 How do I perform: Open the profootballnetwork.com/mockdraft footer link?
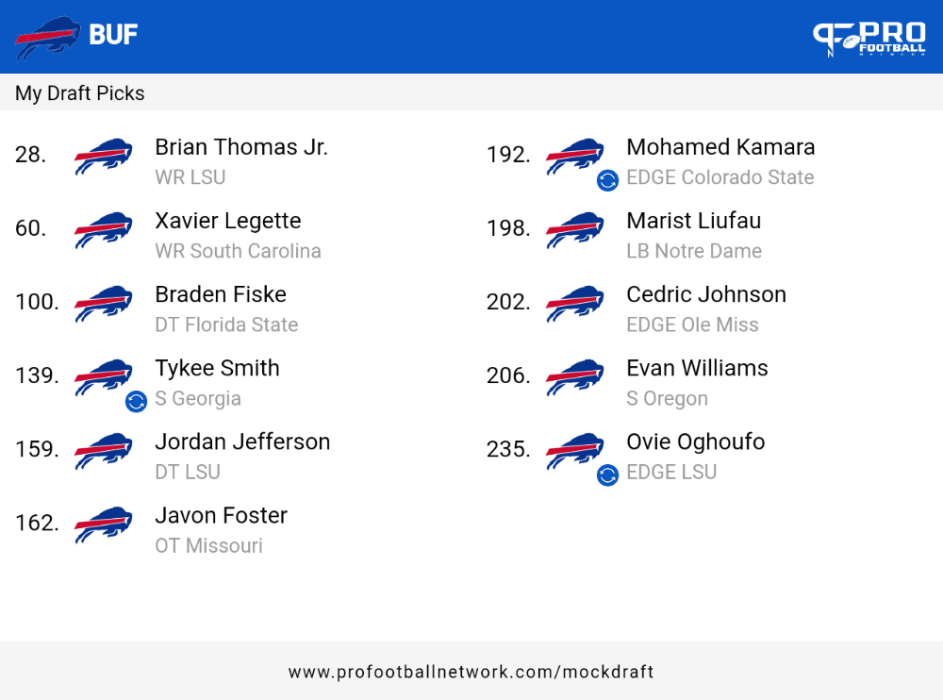click(x=471, y=672)
